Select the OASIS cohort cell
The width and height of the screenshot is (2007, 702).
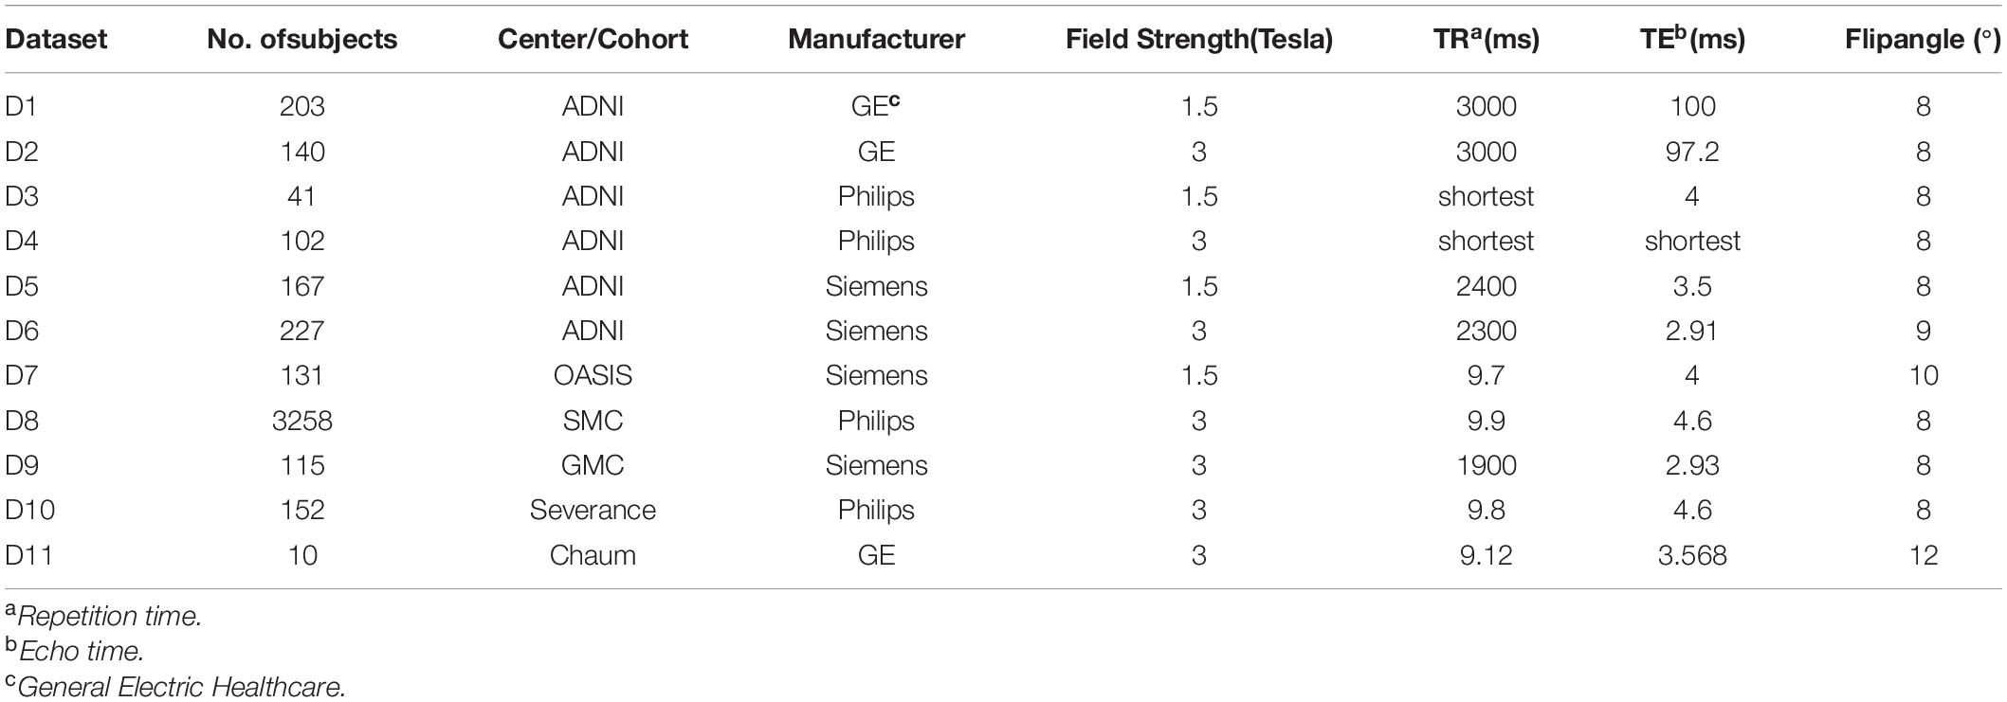pyautogui.click(x=593, y=375)
